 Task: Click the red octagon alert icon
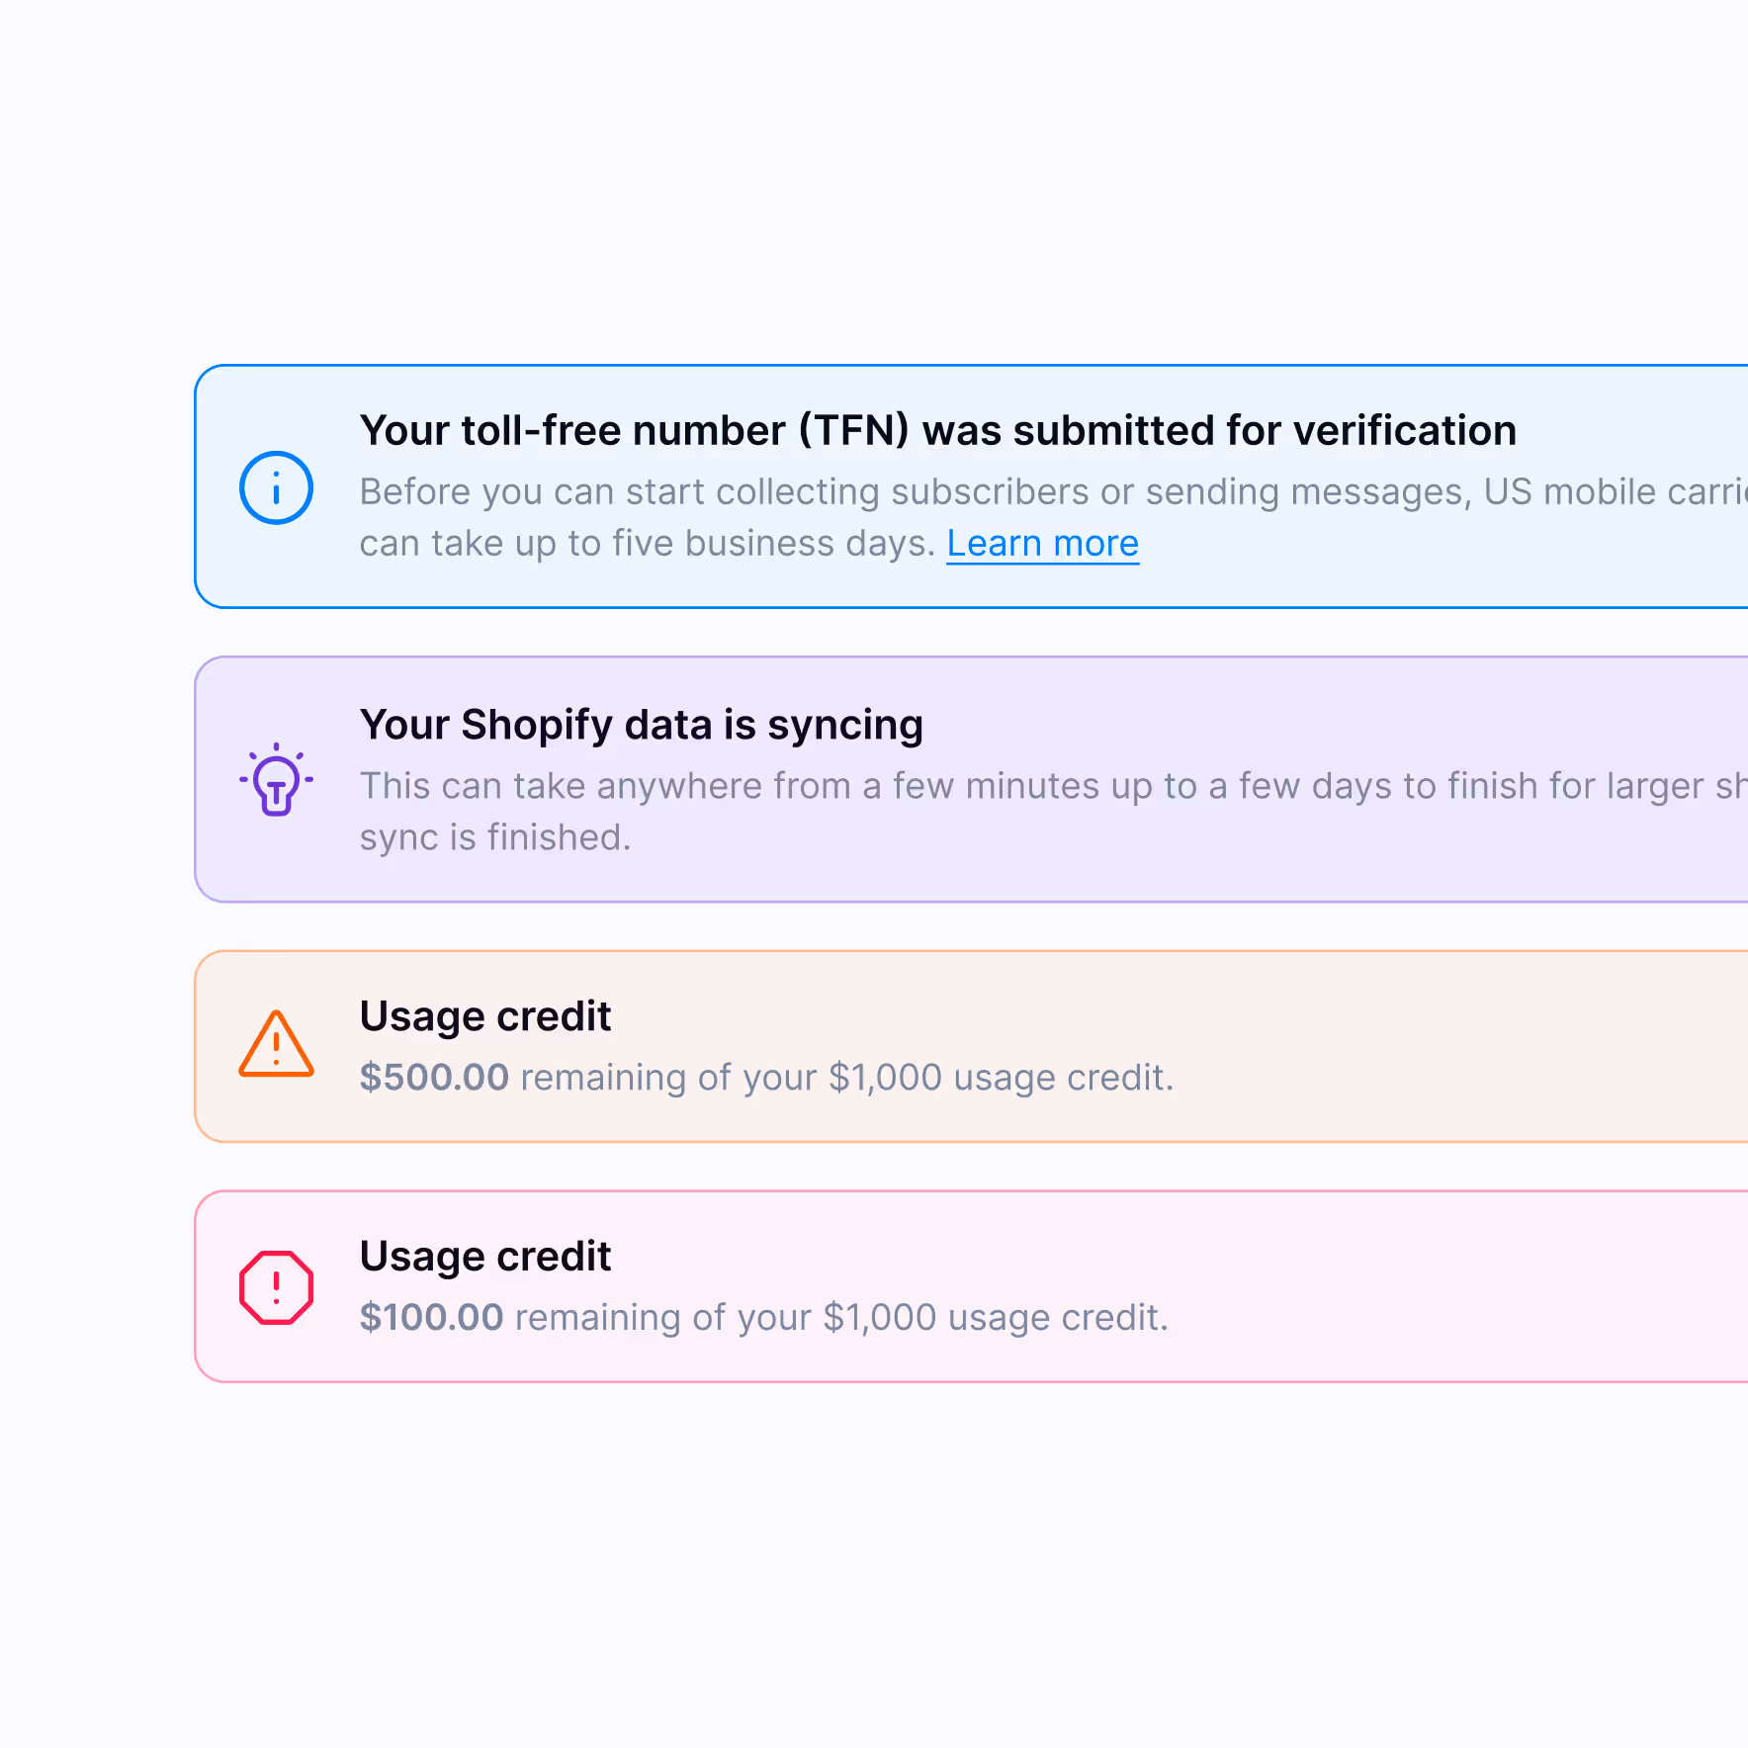(x=277, y=1287)
